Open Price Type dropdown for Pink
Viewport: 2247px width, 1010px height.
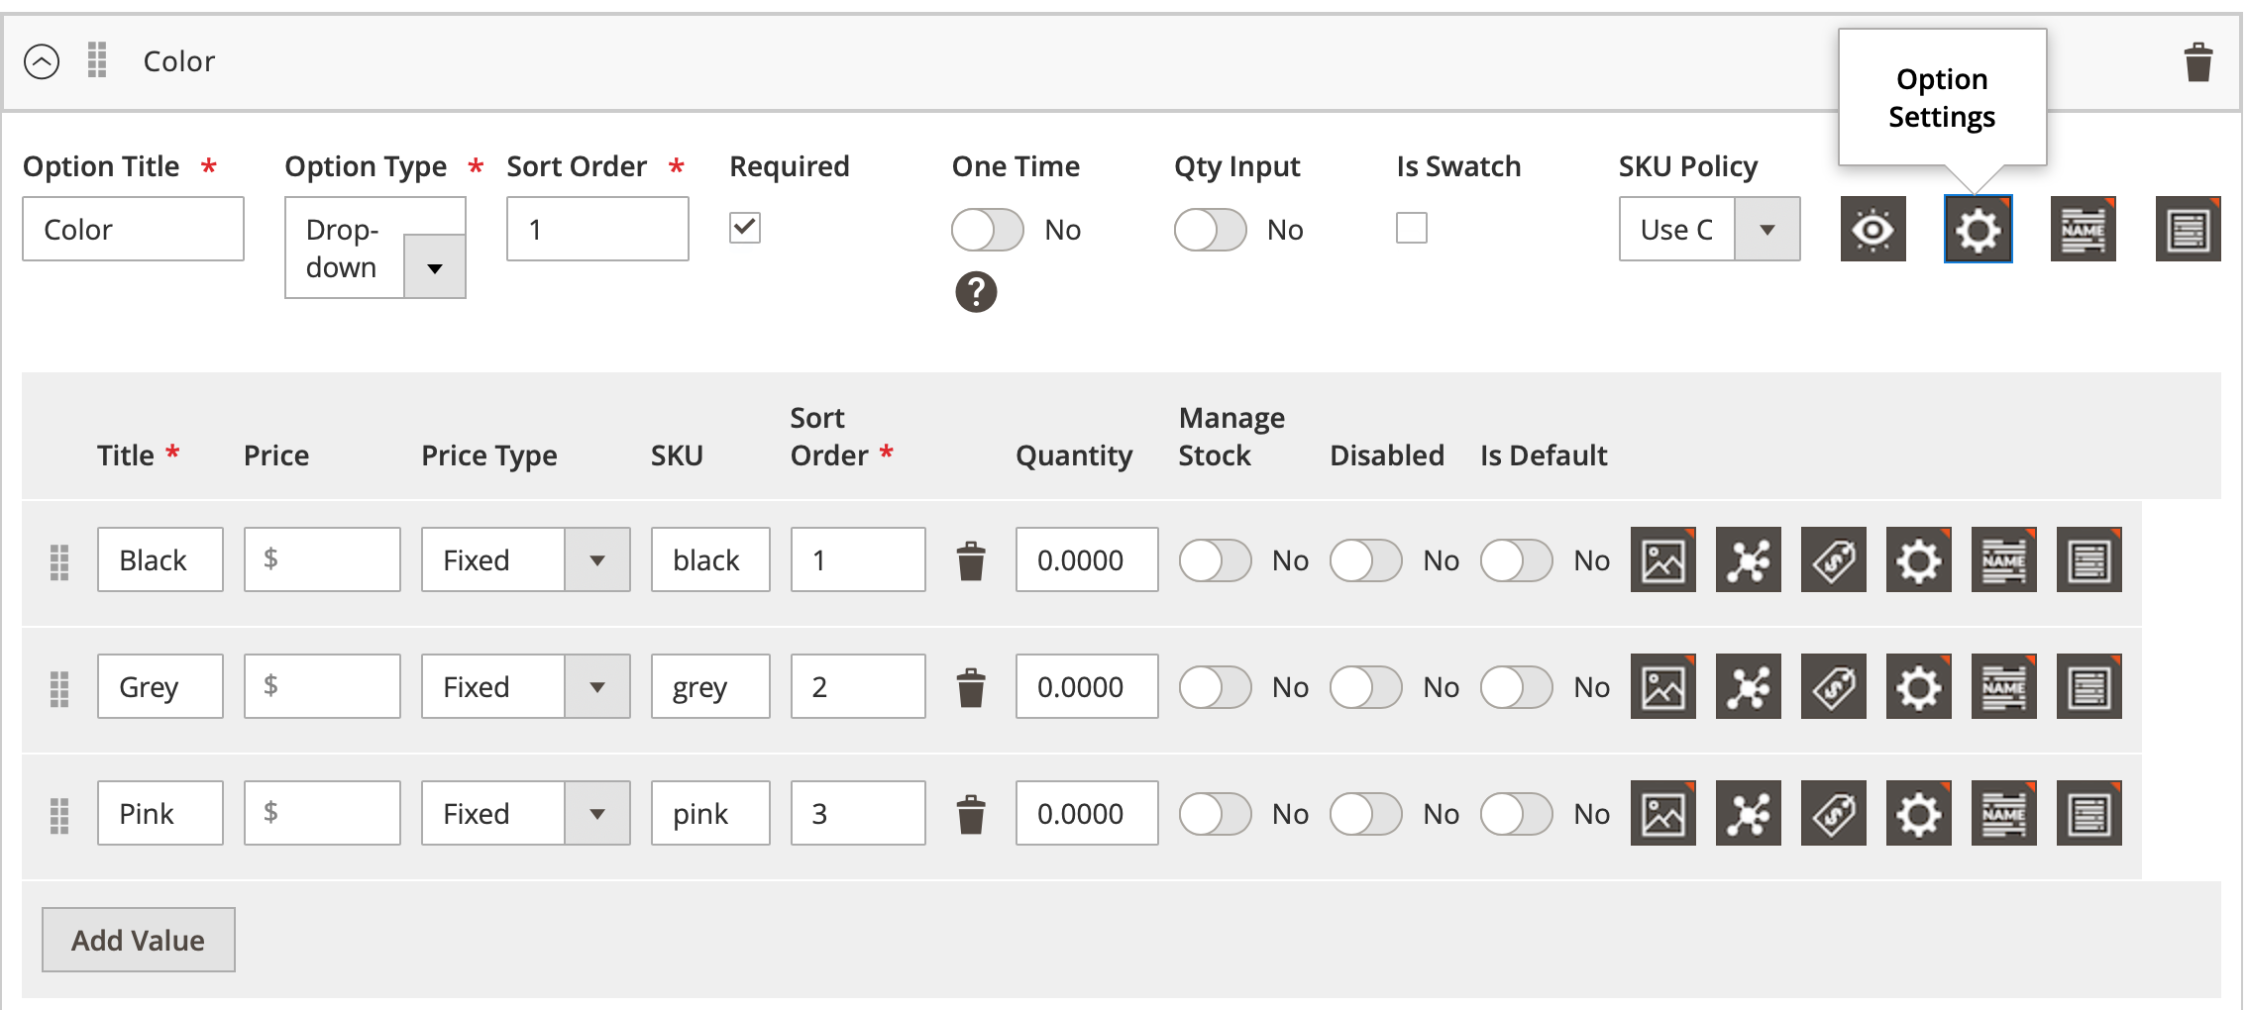coord(525,813)
